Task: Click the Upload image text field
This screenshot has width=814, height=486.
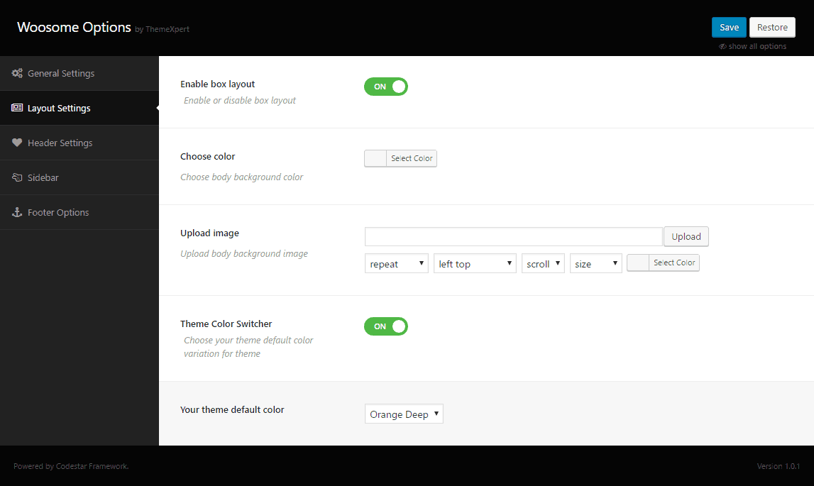Action: pos(513,236)
